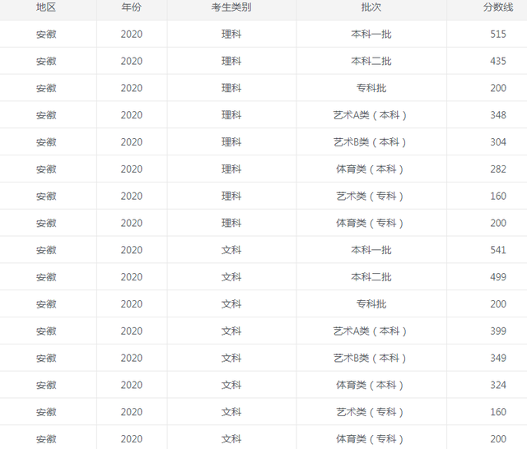Select the 考生类别 column header
The height and width of the screenshot is (449, 527).
(231, 7)
